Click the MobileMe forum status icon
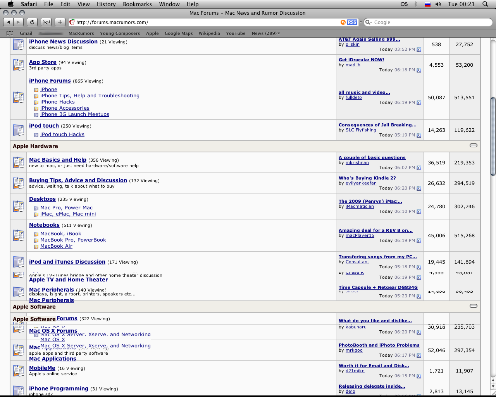The image size is (496, 397). 18,371
